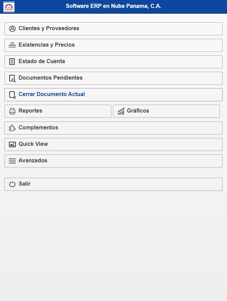Image resolution: width=227 pixels, height=301 pixels.
Task: Open Existencias y Precios
Action: click(46, 45)
